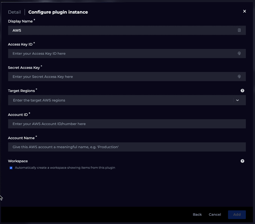Image resolution: width=255 pixels, height=224 pixels.
Task: Toggle automatically create a workspace checkbox
Action: coord(11,168)
